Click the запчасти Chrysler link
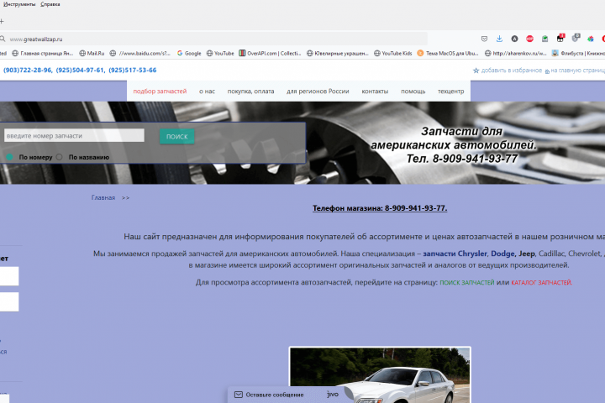This screenshot has height=403, width=605. click(455, 254)
